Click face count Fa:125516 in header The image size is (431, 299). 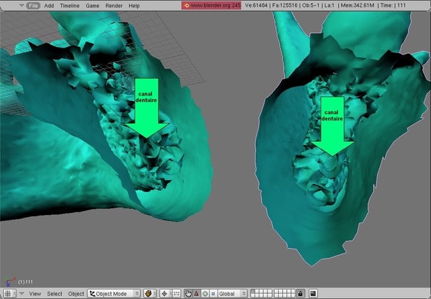(284, 5)
